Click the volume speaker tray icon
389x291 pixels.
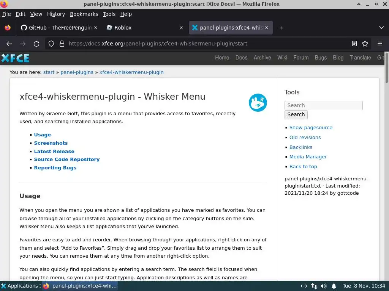point(324,286)
